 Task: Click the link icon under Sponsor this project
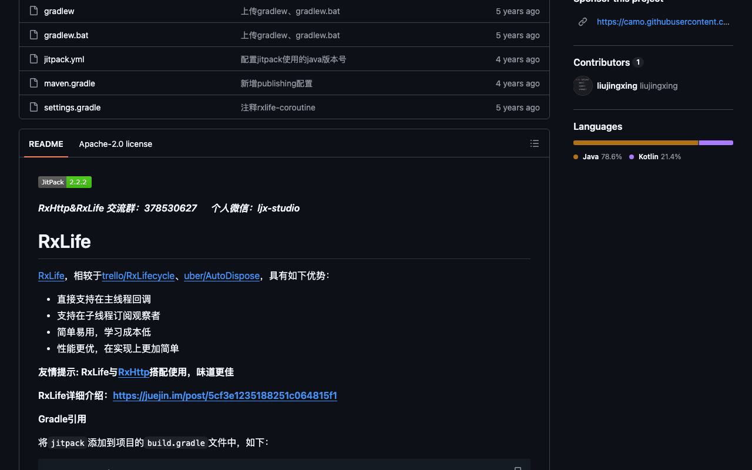click(x=583, y=22)
